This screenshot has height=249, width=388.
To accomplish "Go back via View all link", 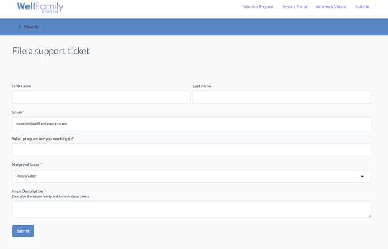I will point(31,27).
